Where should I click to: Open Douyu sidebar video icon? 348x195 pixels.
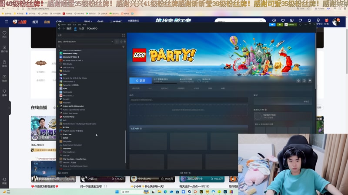(4, 78)
